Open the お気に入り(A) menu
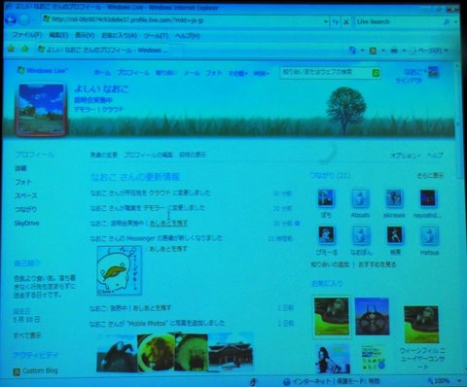The height and width of the screenshot is (387, 467). [119, 35]
